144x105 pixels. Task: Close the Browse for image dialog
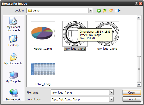tap(141, 3)
